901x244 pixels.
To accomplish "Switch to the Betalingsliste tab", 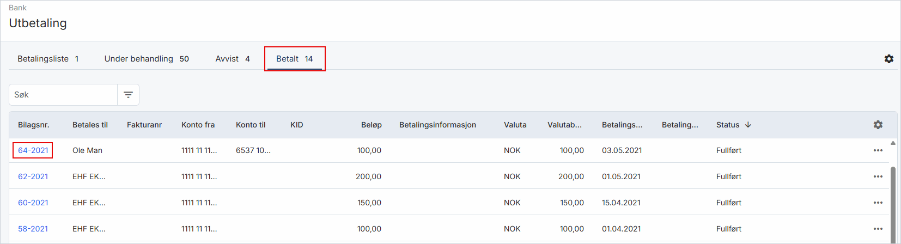I will (48, 59).
